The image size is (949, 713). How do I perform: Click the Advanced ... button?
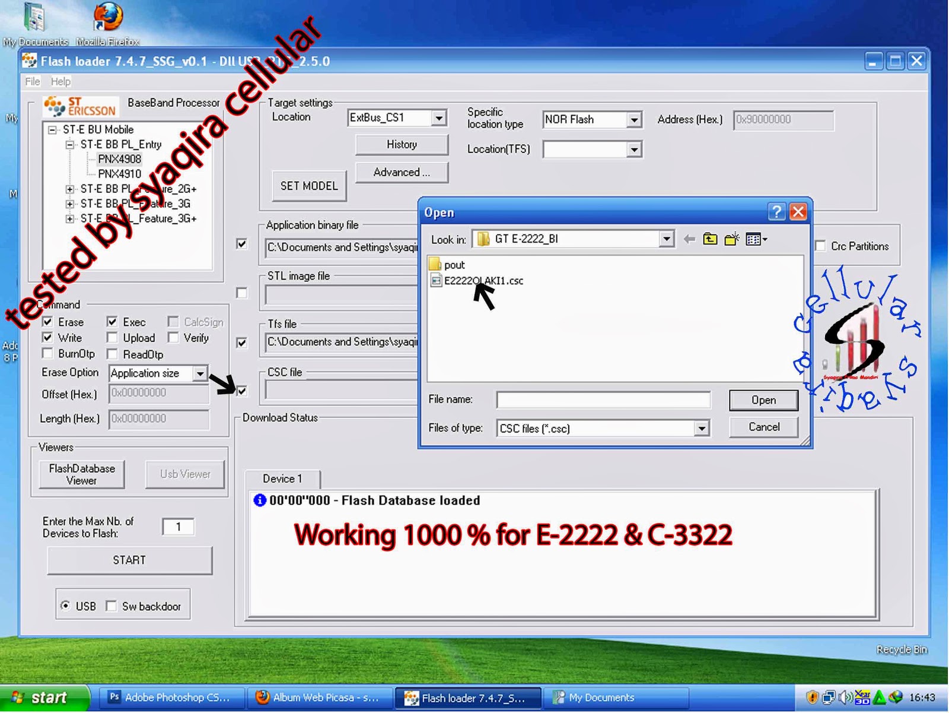tap(402, 172)
